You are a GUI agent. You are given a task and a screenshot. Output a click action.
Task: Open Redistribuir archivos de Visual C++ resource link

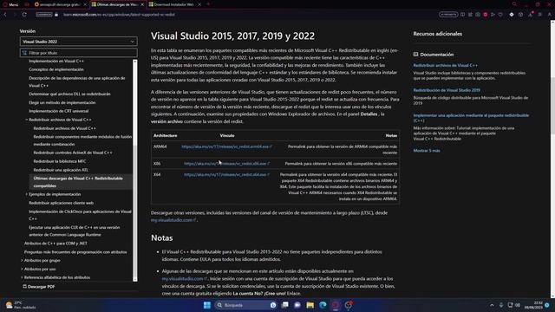pos(445,66)
